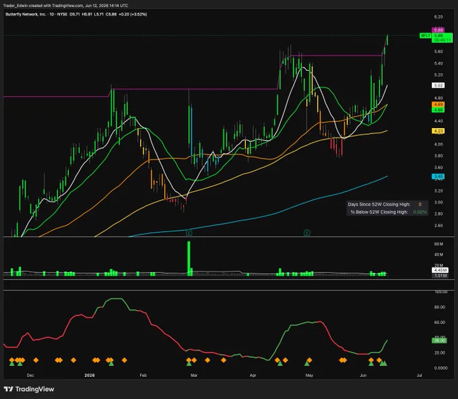Click the Jun label on time axis
Viewport: 458px width, 399px height.
pyautogui.click(x=363, y=375)
